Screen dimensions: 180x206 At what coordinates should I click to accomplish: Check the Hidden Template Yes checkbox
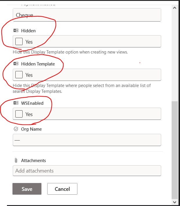[x=19, y=74]
